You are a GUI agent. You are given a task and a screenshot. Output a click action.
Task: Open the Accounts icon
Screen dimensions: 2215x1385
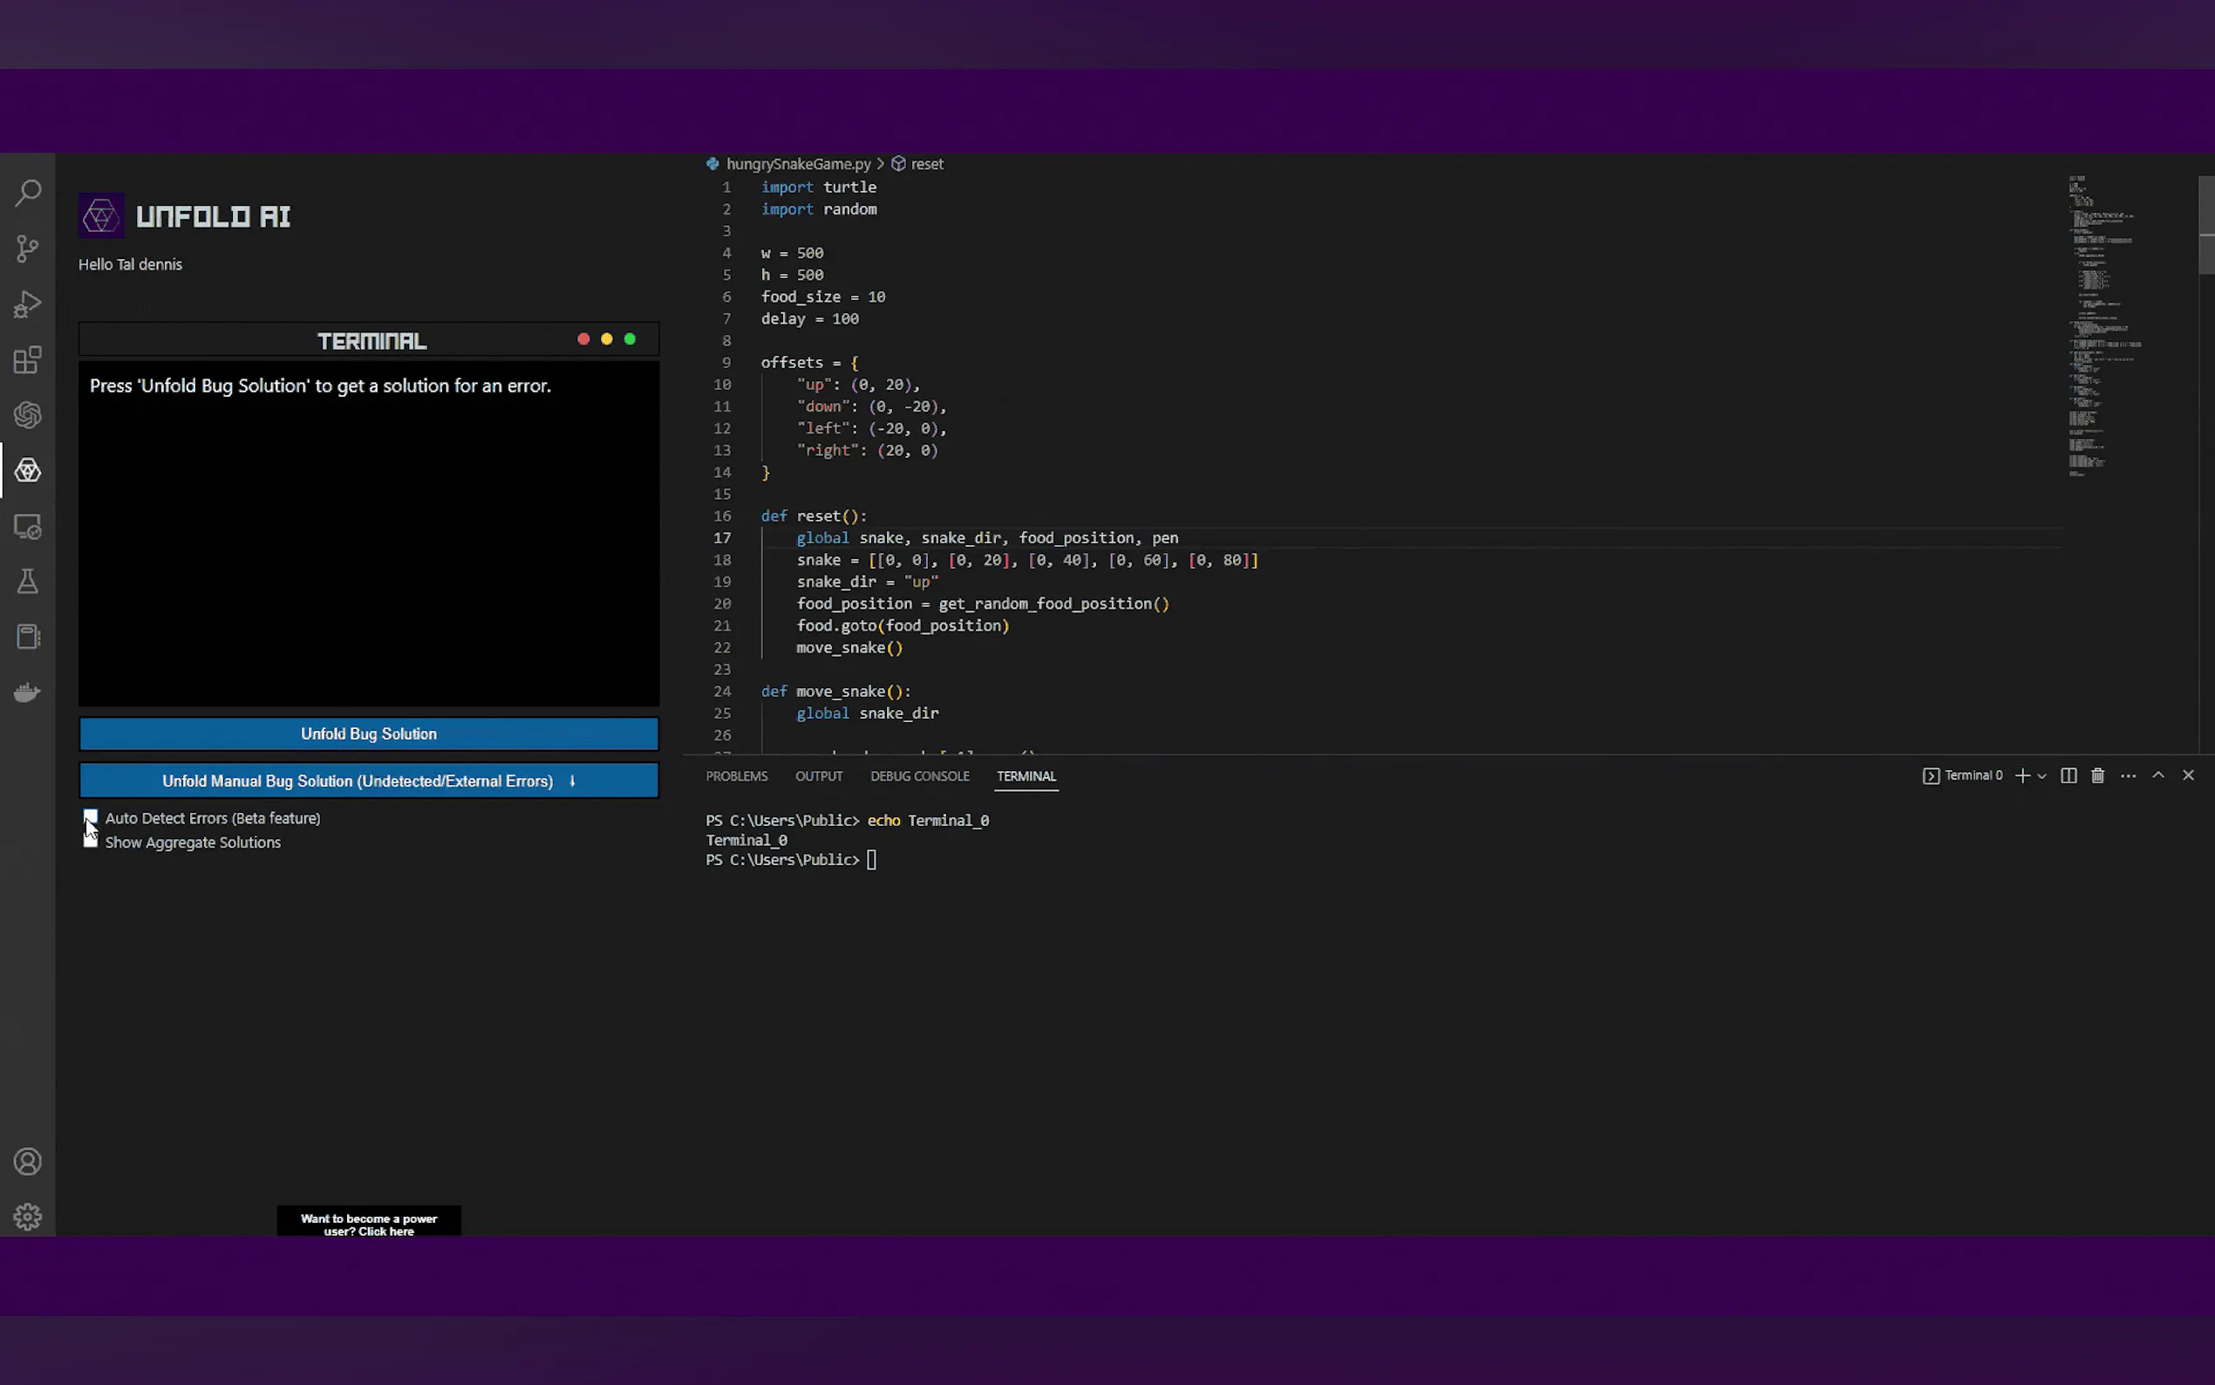coord(28,1162)
